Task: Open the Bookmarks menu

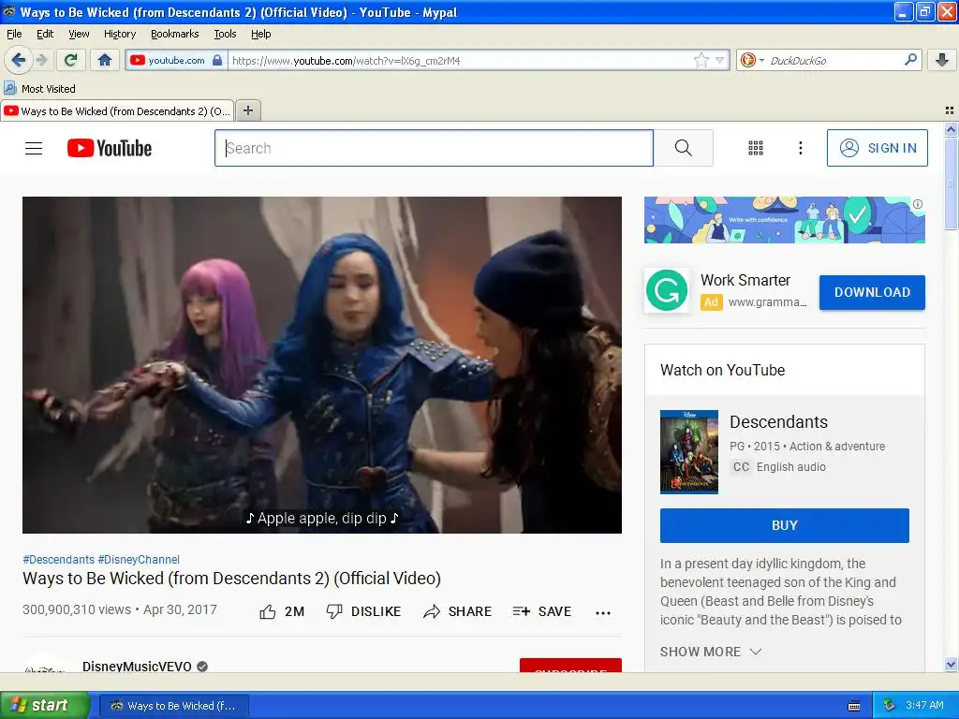Action: (x=174, y=34)
